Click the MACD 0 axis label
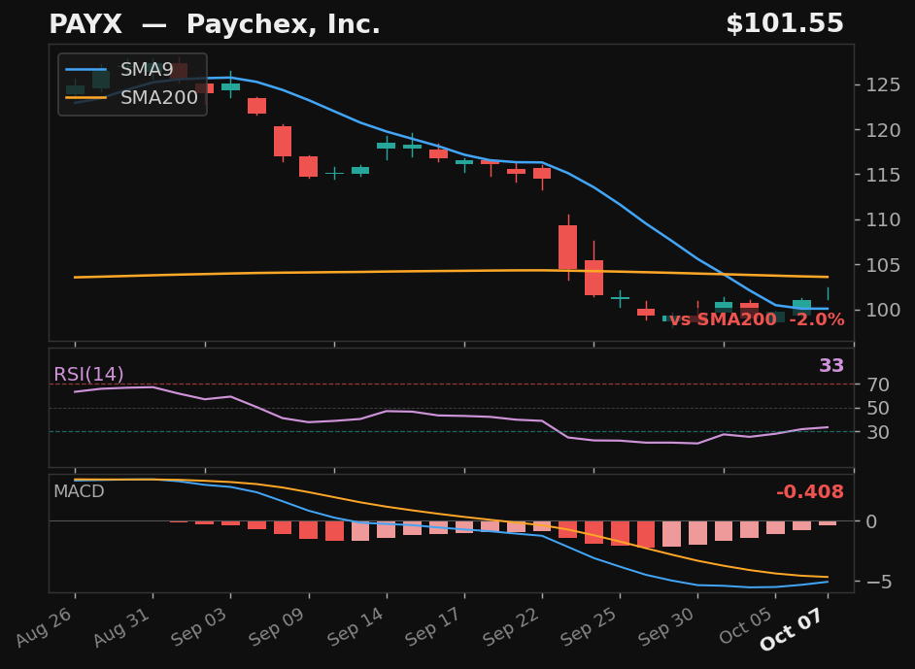This screenshot has height=669, width=915. (872, 521)
